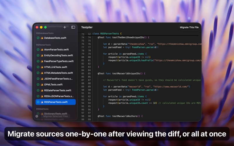Click testTheOmniShowUniqueIDs function line
The width and height of the screenshot is (234, 146).
click(x=123, y=37)
